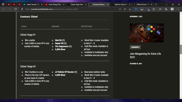Screen dimensions: 182x102
Task: Click the Extra Life article thumbnail
Action: pos(147,33)
